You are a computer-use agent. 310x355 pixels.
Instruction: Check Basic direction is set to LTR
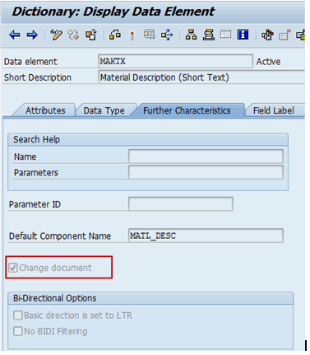click(x=18, y=315)
